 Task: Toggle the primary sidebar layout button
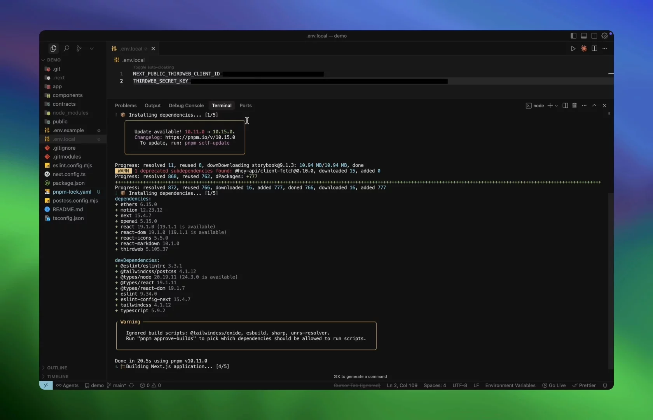(x=573, y=36)
